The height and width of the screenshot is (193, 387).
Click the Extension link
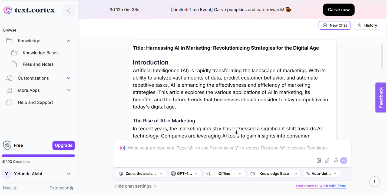pyautogui.click(x=61, y=188)
